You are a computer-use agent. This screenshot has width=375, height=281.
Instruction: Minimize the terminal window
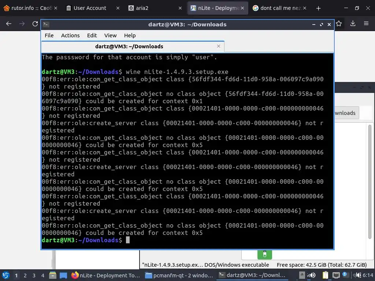point(314,25)
